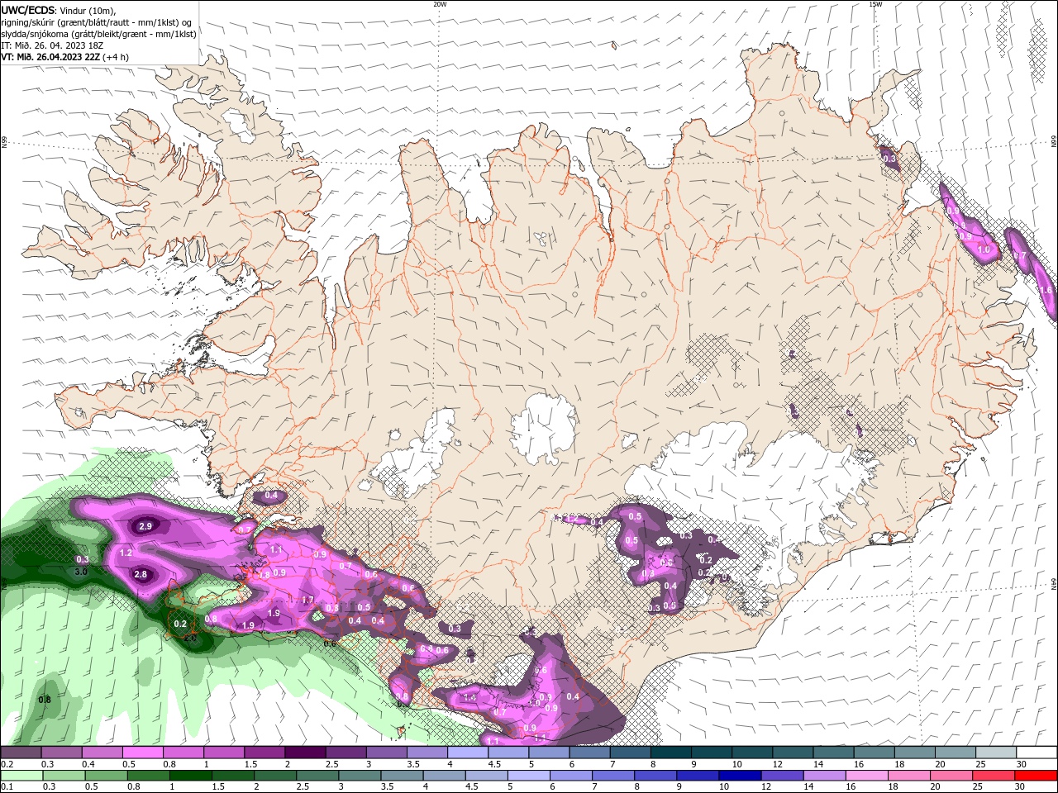Click the '(+4 h)' forecast offset text
The width and height of the screenshot is (1058, 793).
point(117,57)
